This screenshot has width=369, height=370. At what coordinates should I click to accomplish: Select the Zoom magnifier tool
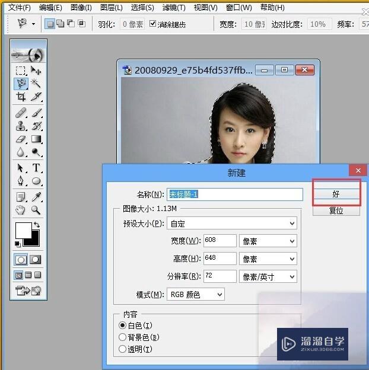[36, 210]
